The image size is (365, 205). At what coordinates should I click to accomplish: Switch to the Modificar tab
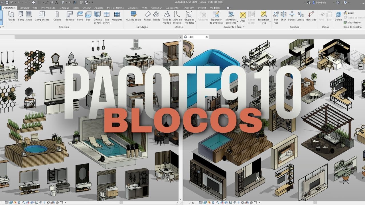pyautogui.click(x=215, y=8)
